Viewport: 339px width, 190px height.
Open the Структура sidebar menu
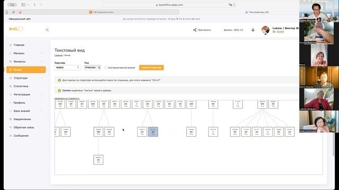tap(26, 78)
